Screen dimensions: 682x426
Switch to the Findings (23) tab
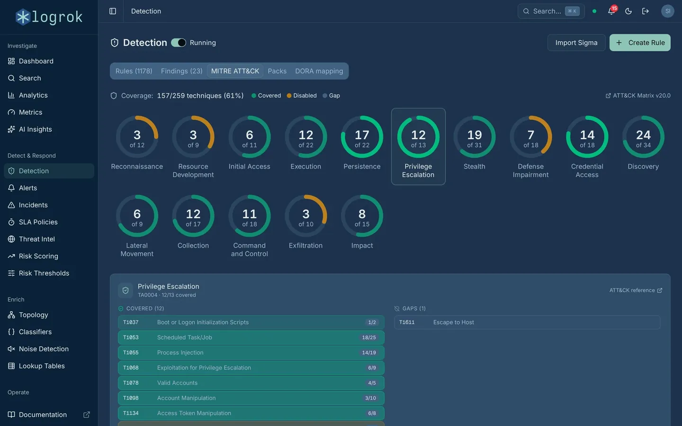tap(181, 71)
